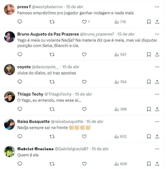Retweet the coyote post about apostas

pos(52,82)
